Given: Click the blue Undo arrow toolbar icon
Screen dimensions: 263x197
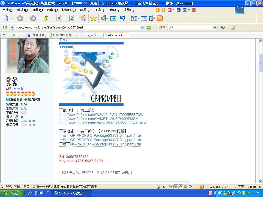Looking at the screenshot, I should click(x=122, y=18).
